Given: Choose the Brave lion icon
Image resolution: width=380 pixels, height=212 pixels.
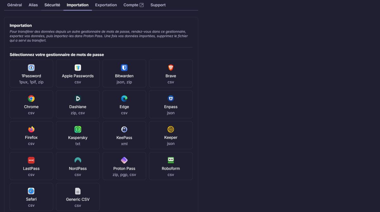Looking at the screenshot, I should [x=171, y=68].
